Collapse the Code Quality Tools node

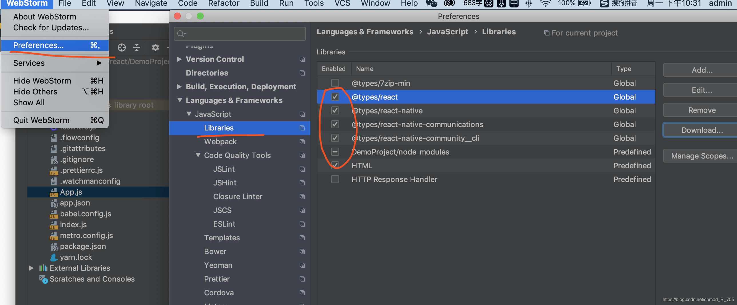pyautogui.click(x=198, y=156)
